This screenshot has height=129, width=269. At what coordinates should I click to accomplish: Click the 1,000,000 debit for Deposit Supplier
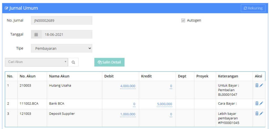click(x=128, y=114)
